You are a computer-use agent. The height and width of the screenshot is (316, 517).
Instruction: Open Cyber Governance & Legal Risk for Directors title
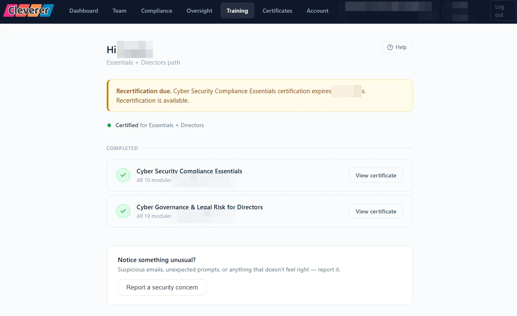click(x=200, y=207)
